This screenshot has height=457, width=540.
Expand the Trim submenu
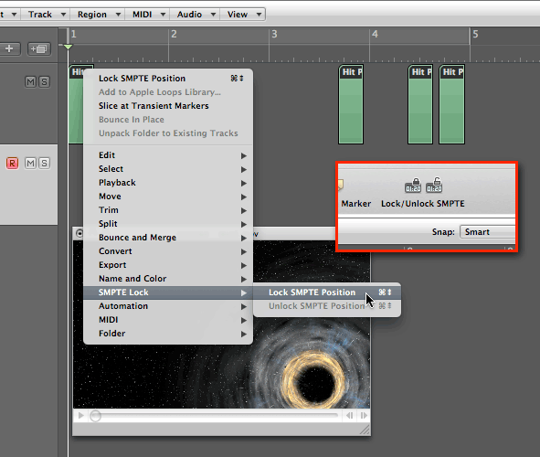pyautogui.click(x=168, y=210)
